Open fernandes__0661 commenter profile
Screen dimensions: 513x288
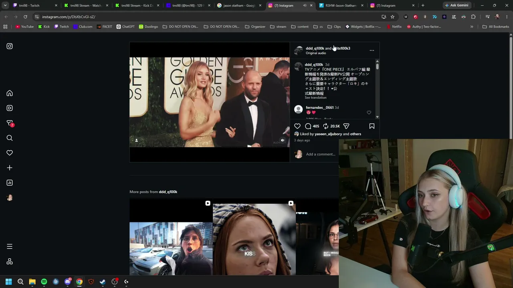pos(319,108)
